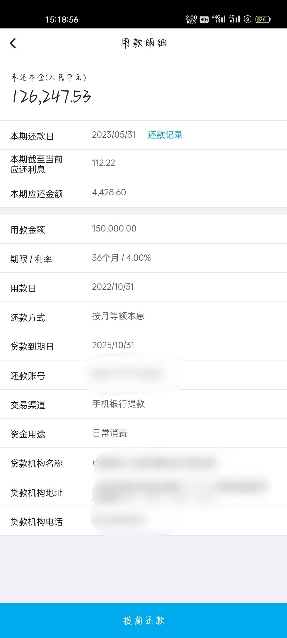Open the 还款记录 link
The image size is (287, 638).
(165, 135)
